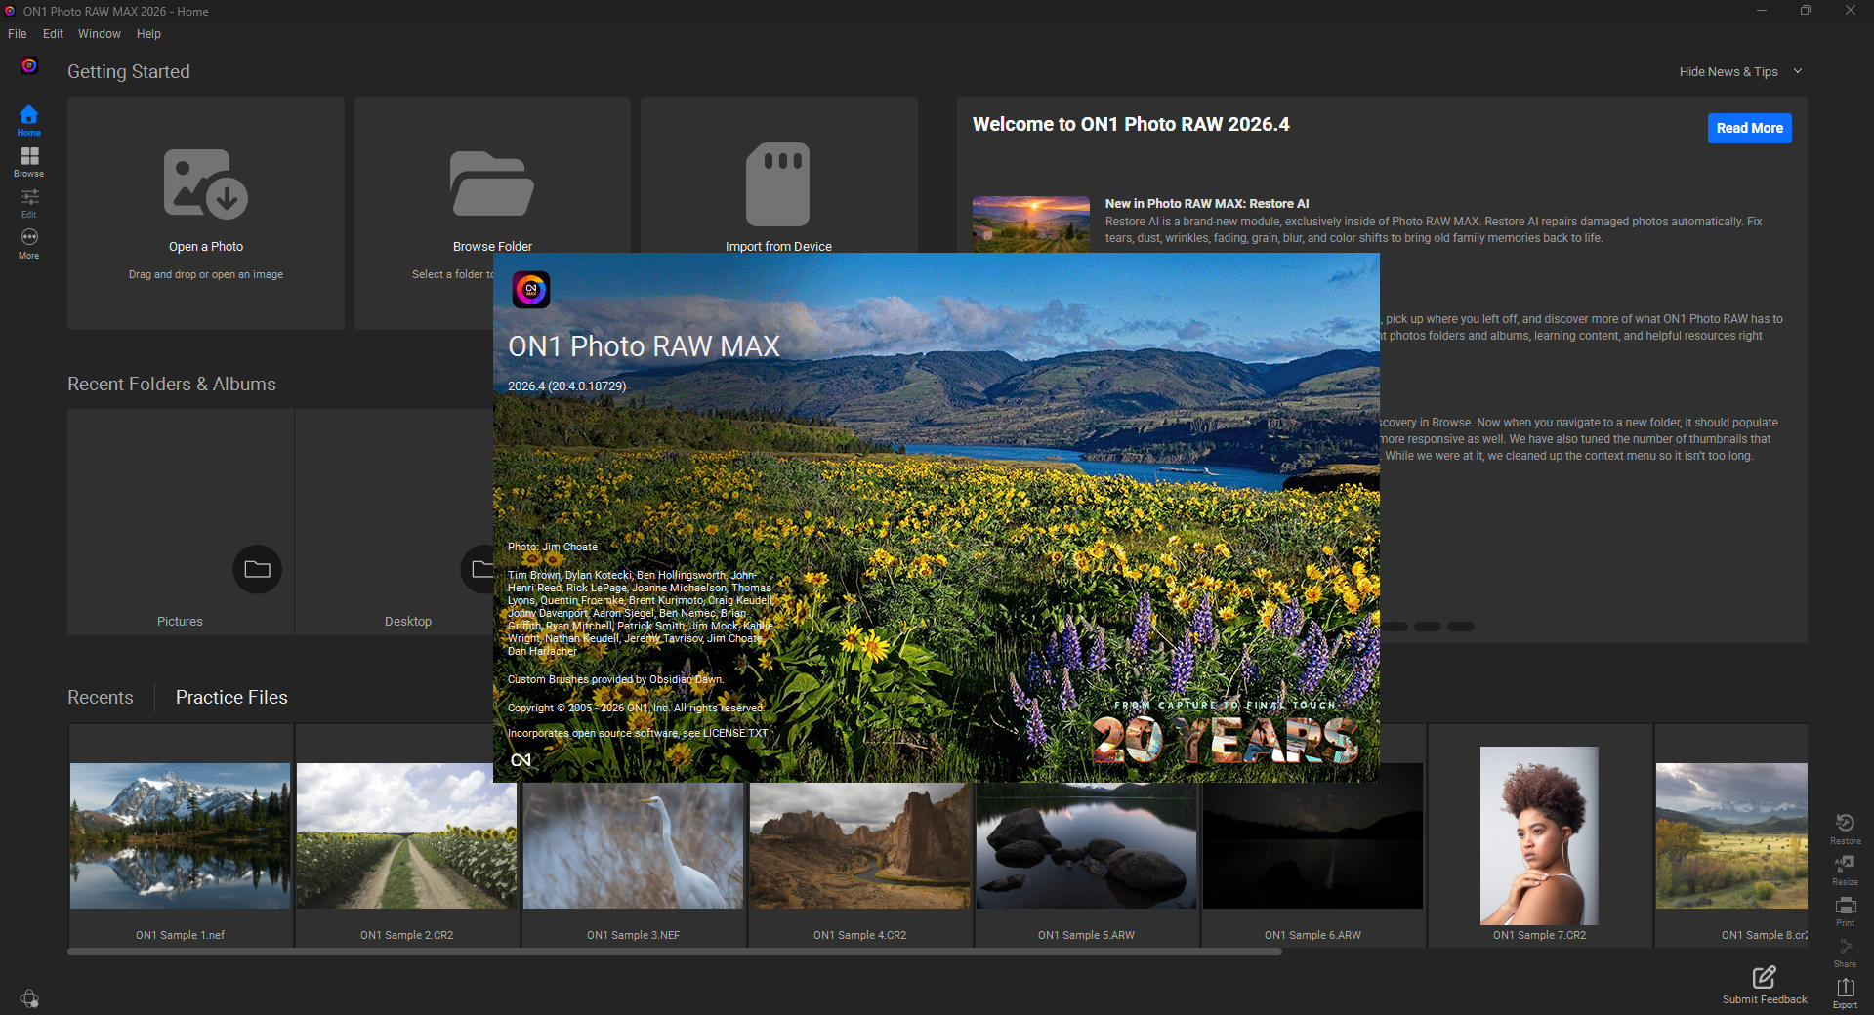1874x1015 pixels.
Task: Go to the Home module in sidebar
Action: point(29,121)
